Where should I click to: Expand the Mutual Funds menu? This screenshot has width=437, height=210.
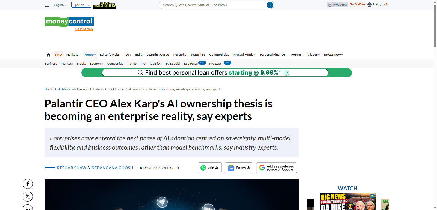click(244, 55)
